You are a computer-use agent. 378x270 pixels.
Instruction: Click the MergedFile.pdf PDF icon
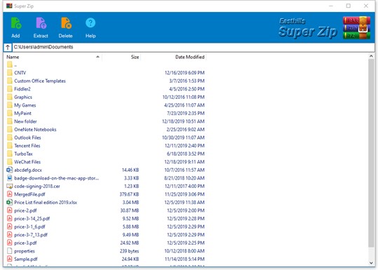(x=9, y=194)
